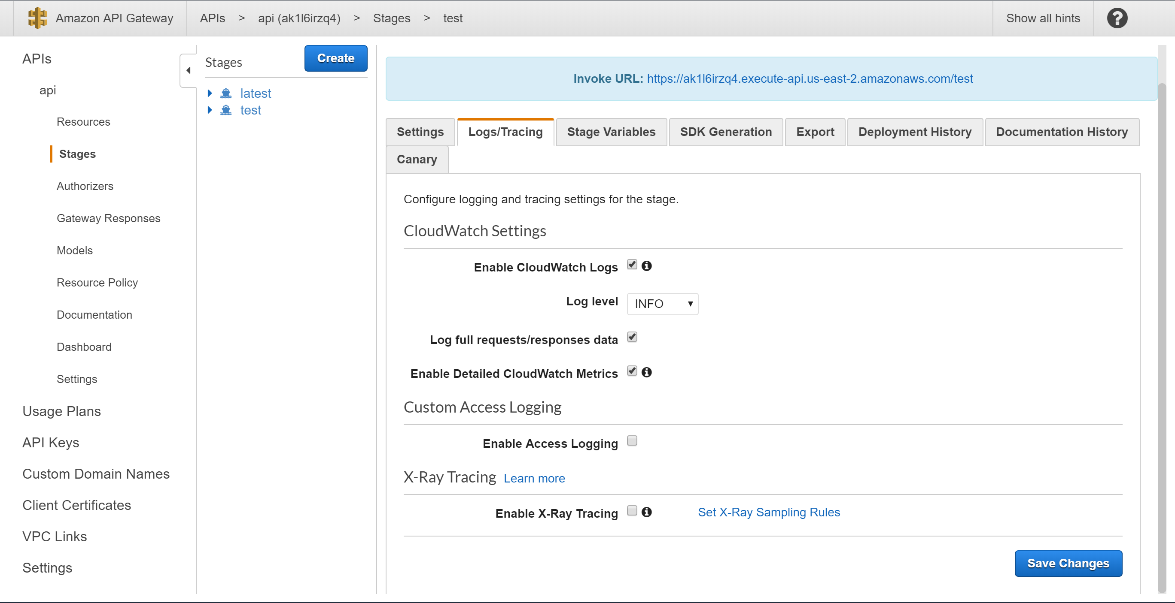Open Set X-Ray Sampling Rules link
The image size is (1175, 603).
[x=769, y=512]
